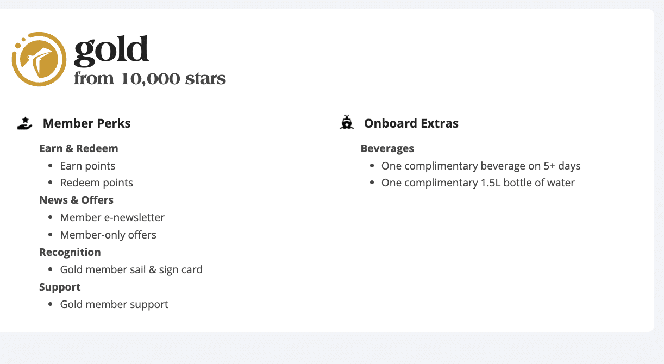Click the Beverages subheading
This screenshot has height=364, width=664.
[387, 148]
